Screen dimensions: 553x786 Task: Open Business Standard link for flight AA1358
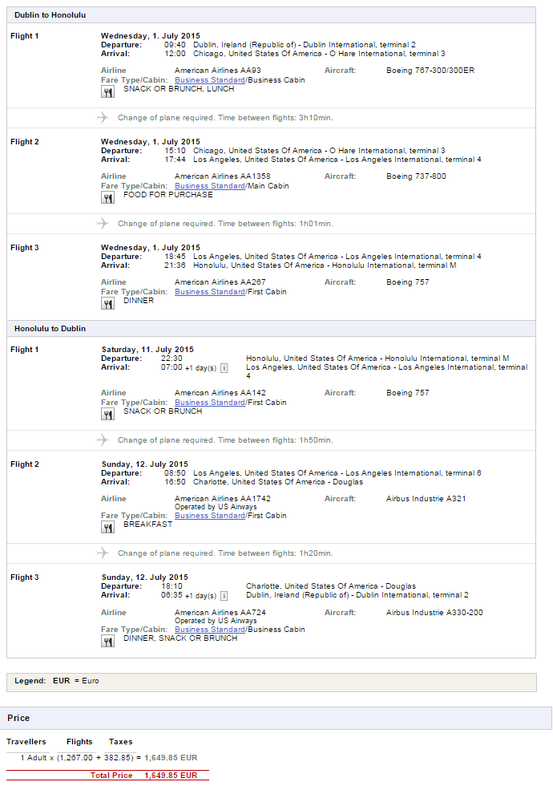pos(210,185)
